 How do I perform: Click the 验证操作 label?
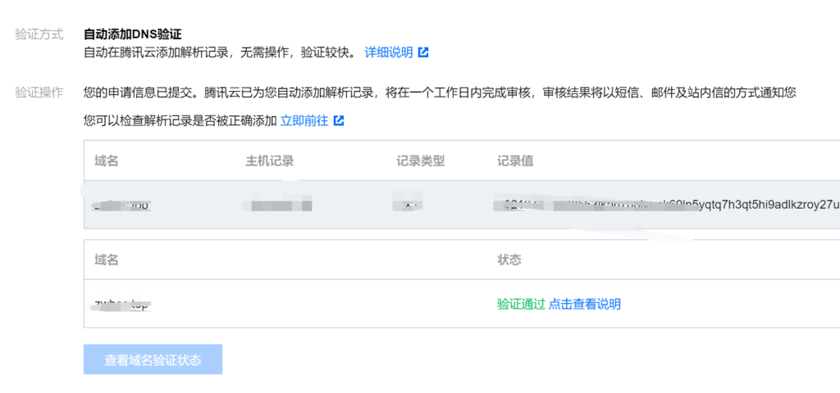[39, 93]
